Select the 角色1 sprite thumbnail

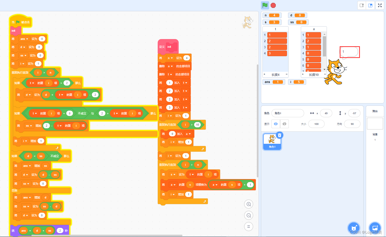(x=272, y=141)
